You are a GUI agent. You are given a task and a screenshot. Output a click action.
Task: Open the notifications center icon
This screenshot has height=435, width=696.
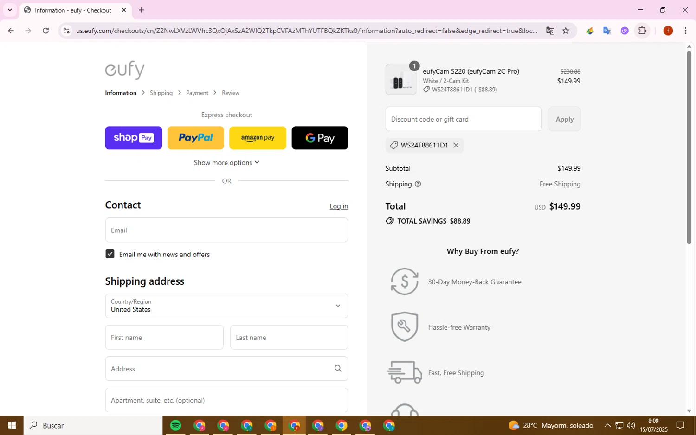(x=680, y=425)
